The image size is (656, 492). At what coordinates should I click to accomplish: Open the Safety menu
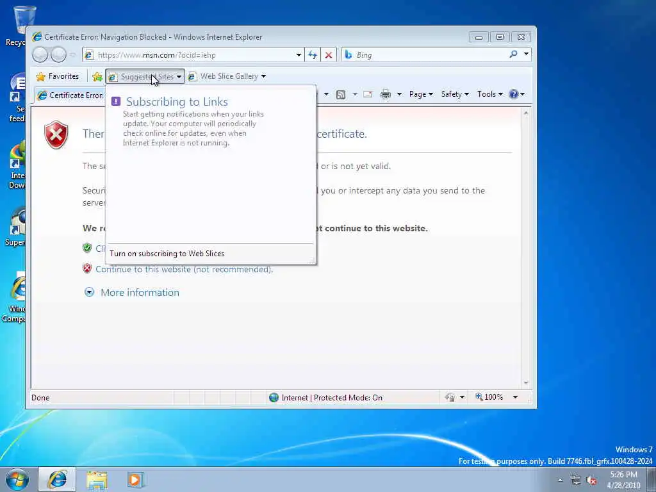point(455,94)
